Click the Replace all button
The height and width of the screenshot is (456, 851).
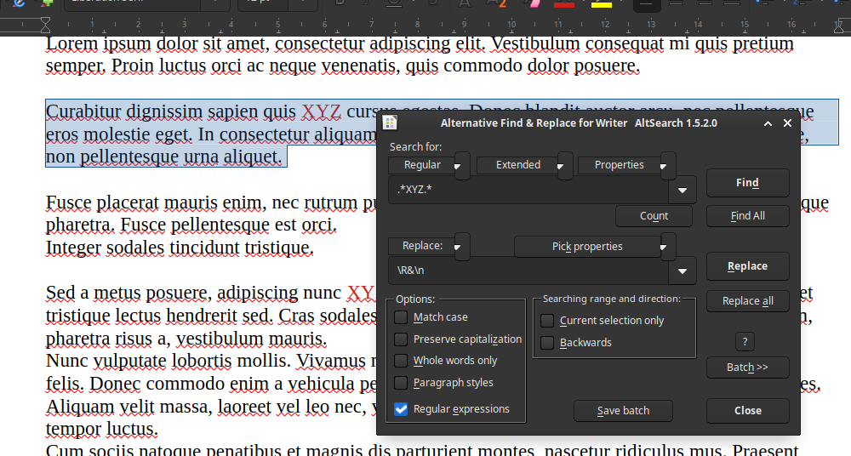coord(747,301)
